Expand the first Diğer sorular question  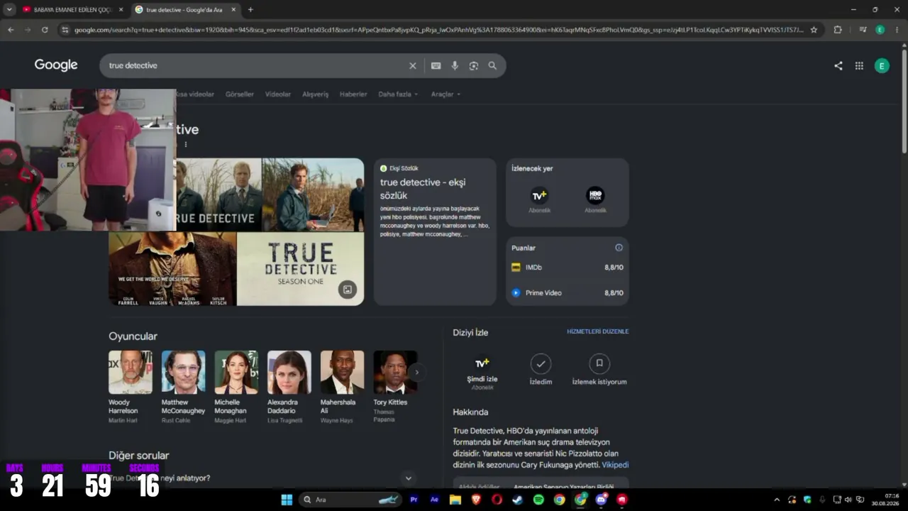point(261,478)
